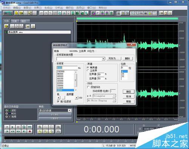This screenshot has width=189, height=149.
Task: Enable loop play with the infinity button
Action: click(x=30, y=127)
